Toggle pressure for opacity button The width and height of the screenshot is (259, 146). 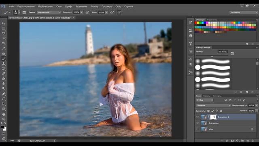click(87, 13)
